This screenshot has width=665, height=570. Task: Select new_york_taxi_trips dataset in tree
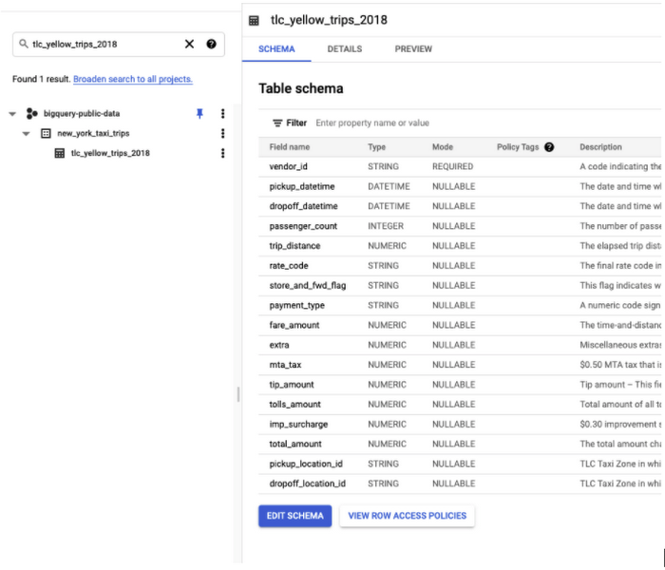point(93,133)
